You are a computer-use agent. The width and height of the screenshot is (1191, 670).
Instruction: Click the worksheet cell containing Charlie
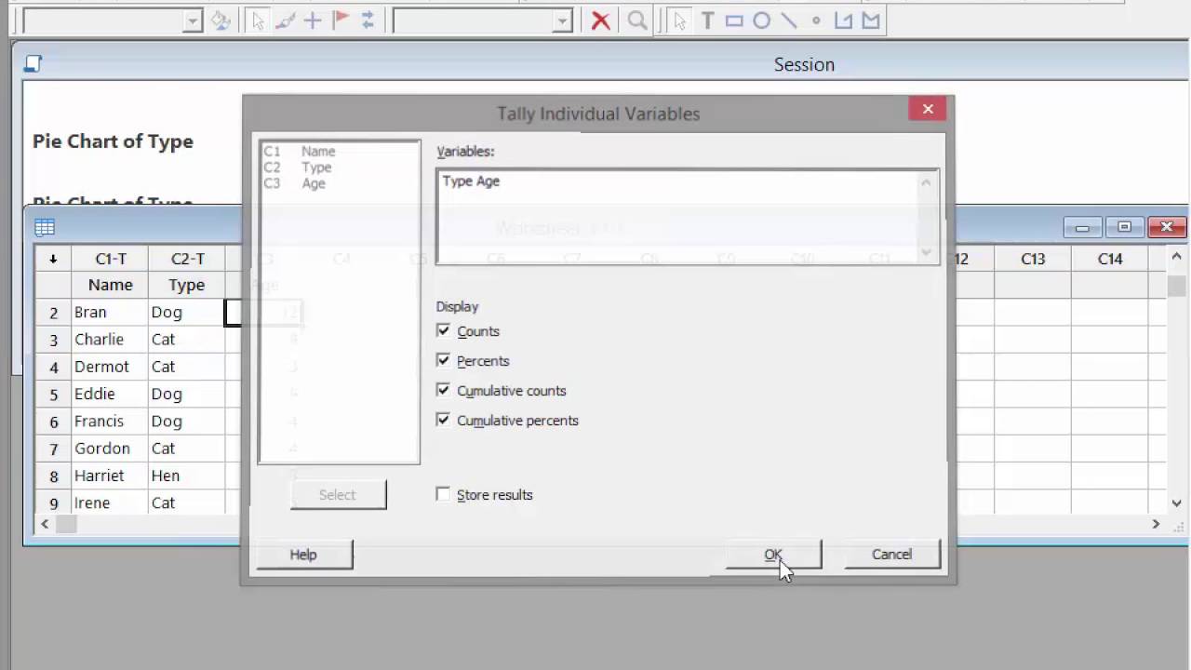click(x=111, y=339)
